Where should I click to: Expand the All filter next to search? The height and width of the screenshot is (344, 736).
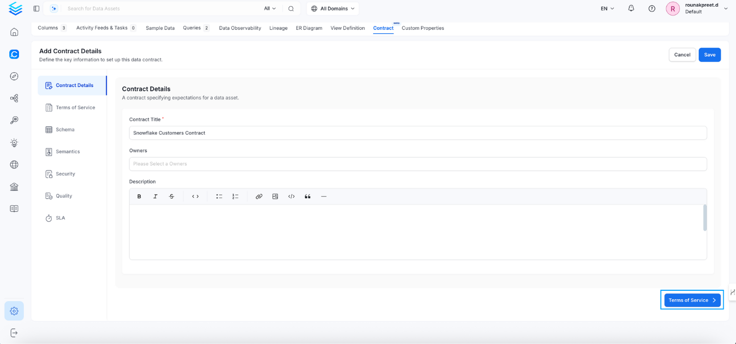(270, 8)
